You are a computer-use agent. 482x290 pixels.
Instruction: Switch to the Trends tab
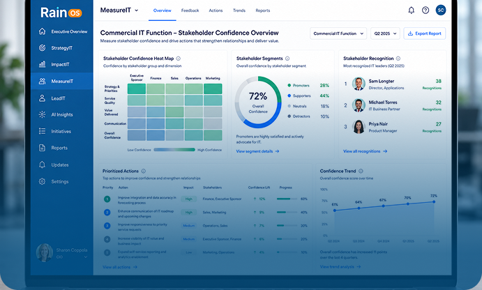click(239, 10)
